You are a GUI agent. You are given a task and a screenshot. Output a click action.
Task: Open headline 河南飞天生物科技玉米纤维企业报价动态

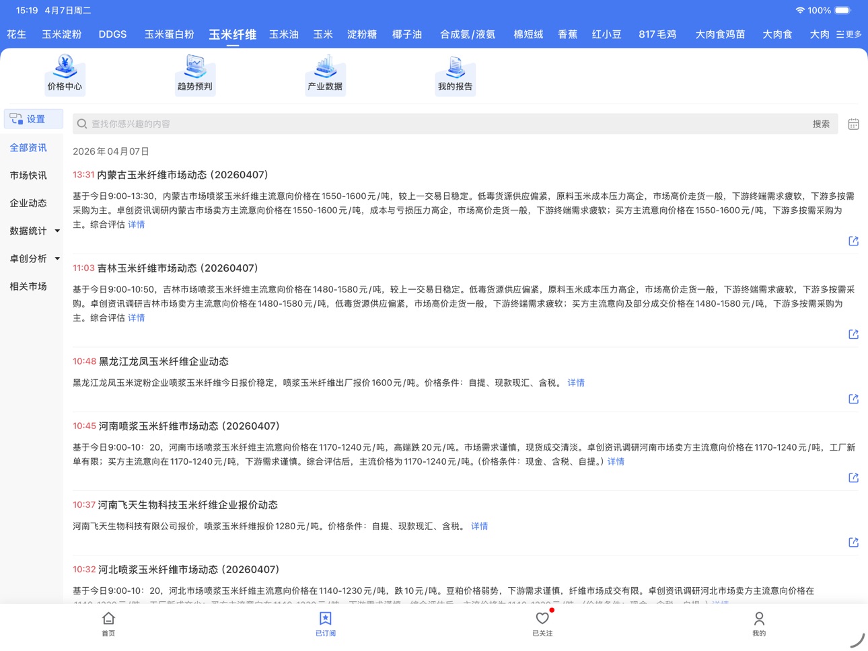point(188,504)
